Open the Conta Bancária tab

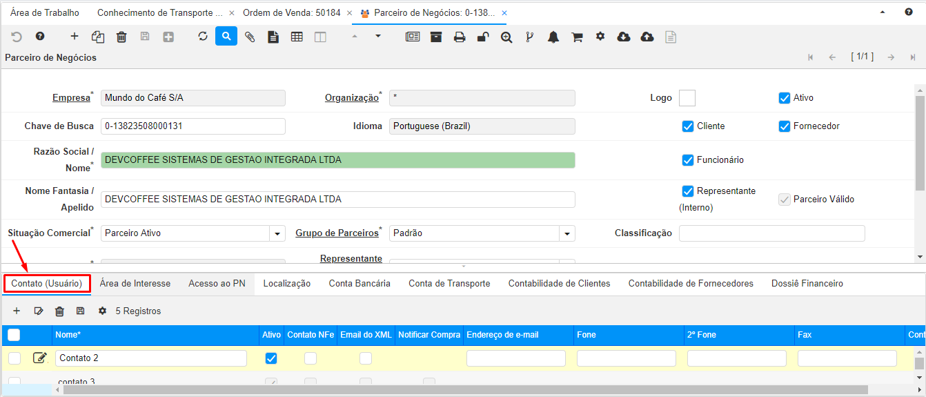click(x=359, y=283)
